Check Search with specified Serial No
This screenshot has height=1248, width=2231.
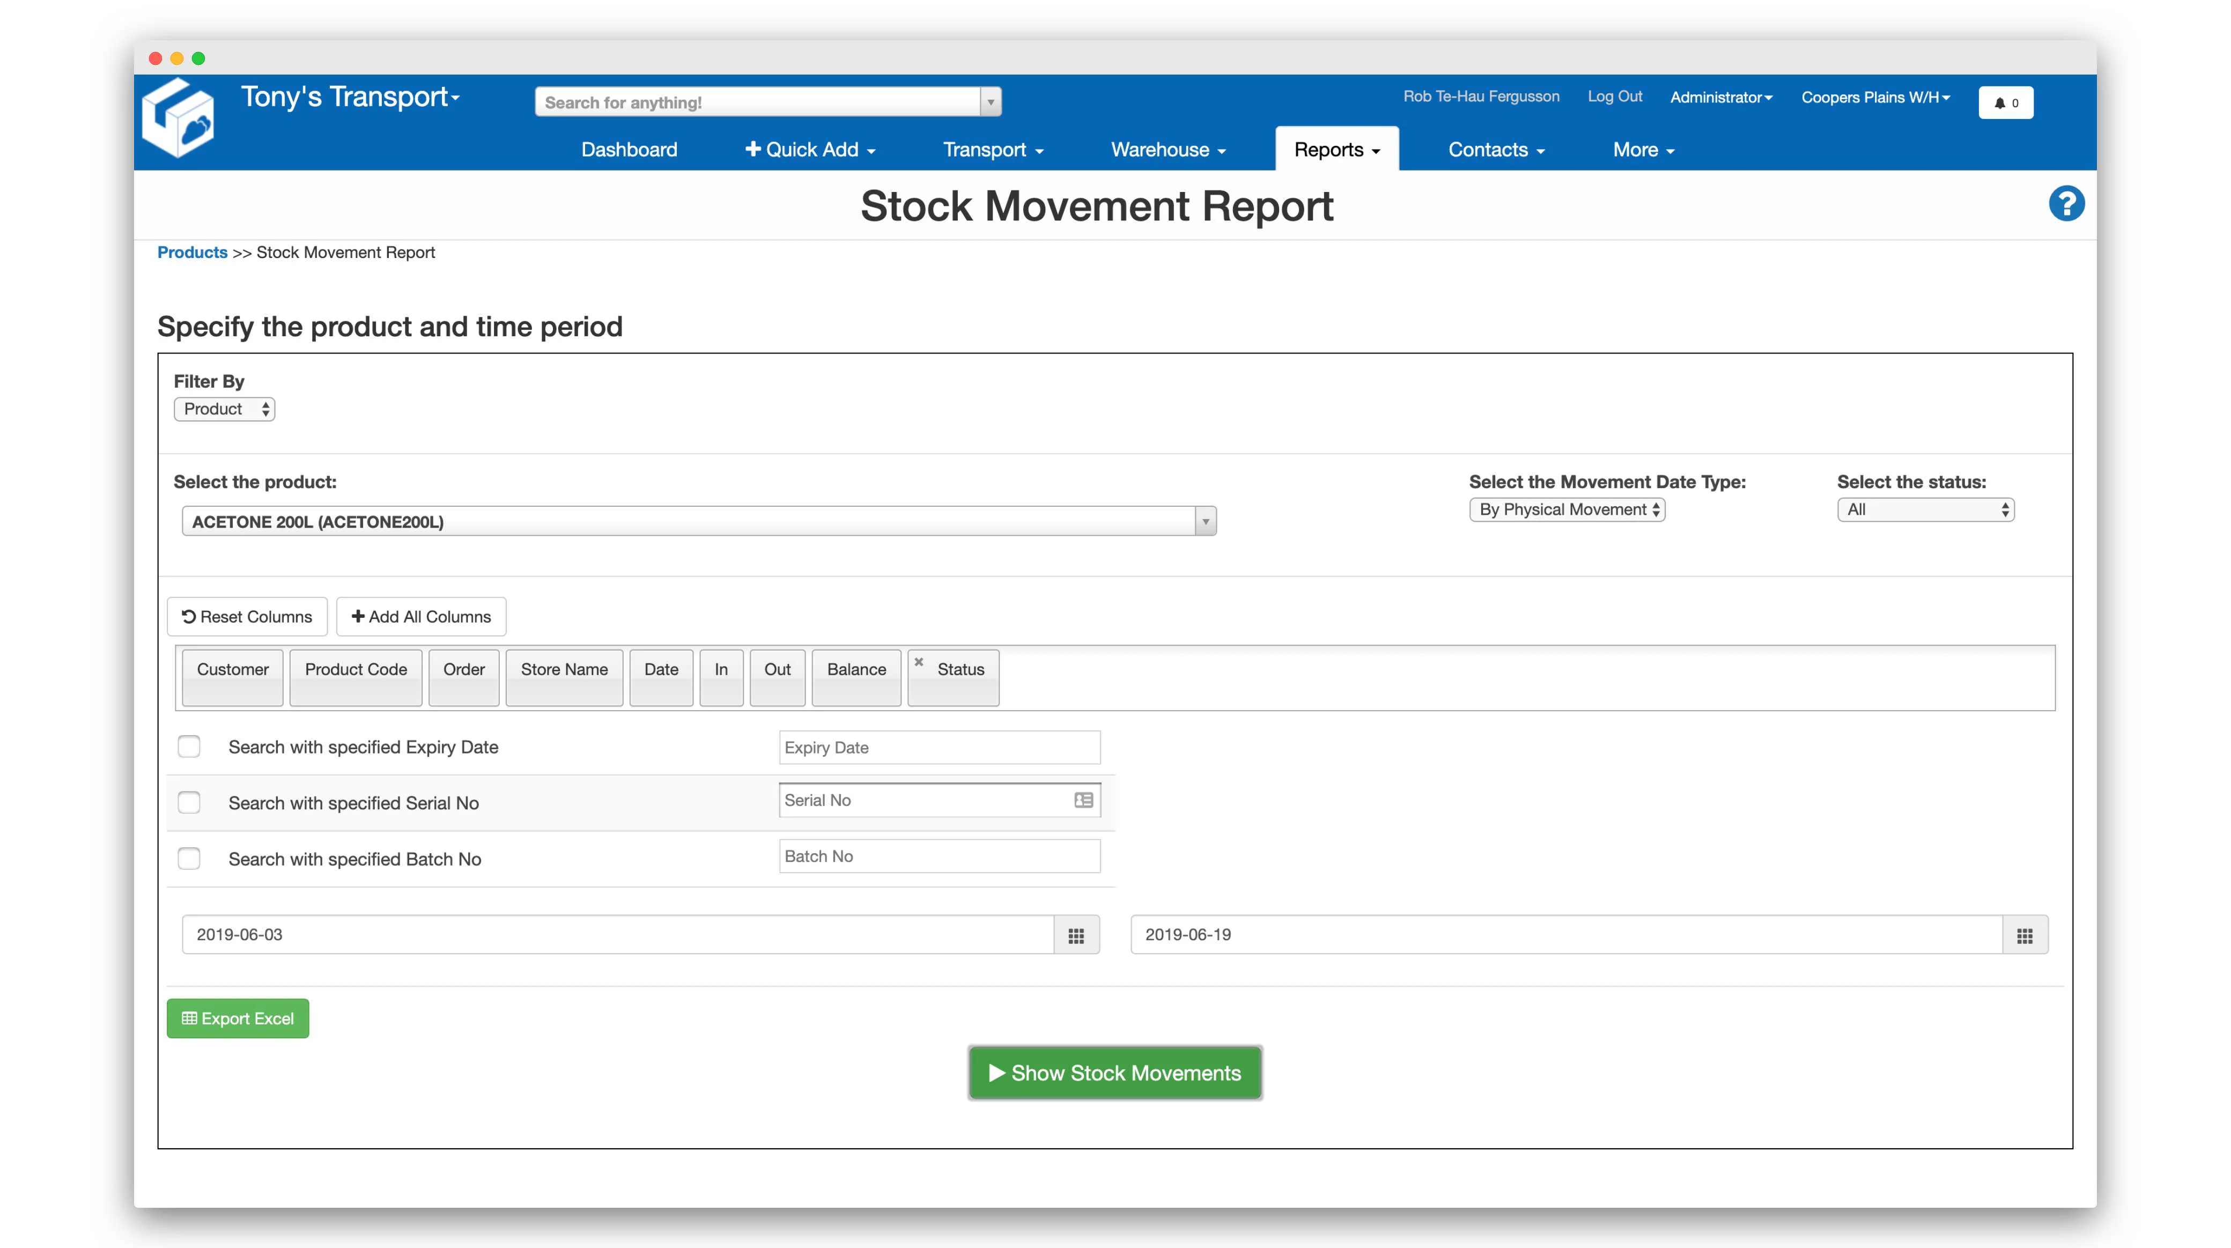pos(189,802)
